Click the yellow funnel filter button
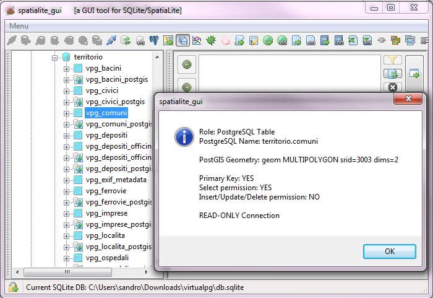This screenshot has height=298, width=433. point(392,59)
